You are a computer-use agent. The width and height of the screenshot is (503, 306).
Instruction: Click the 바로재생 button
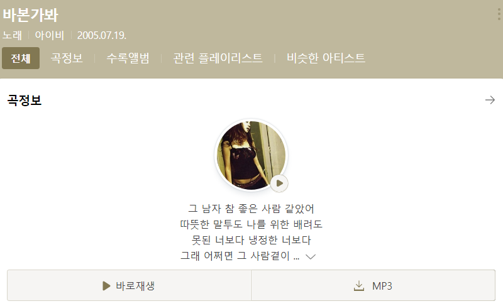(130, 285)
